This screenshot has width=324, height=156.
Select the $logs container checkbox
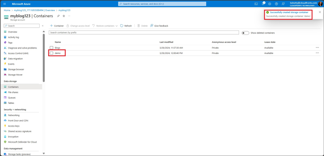point(51,48)
